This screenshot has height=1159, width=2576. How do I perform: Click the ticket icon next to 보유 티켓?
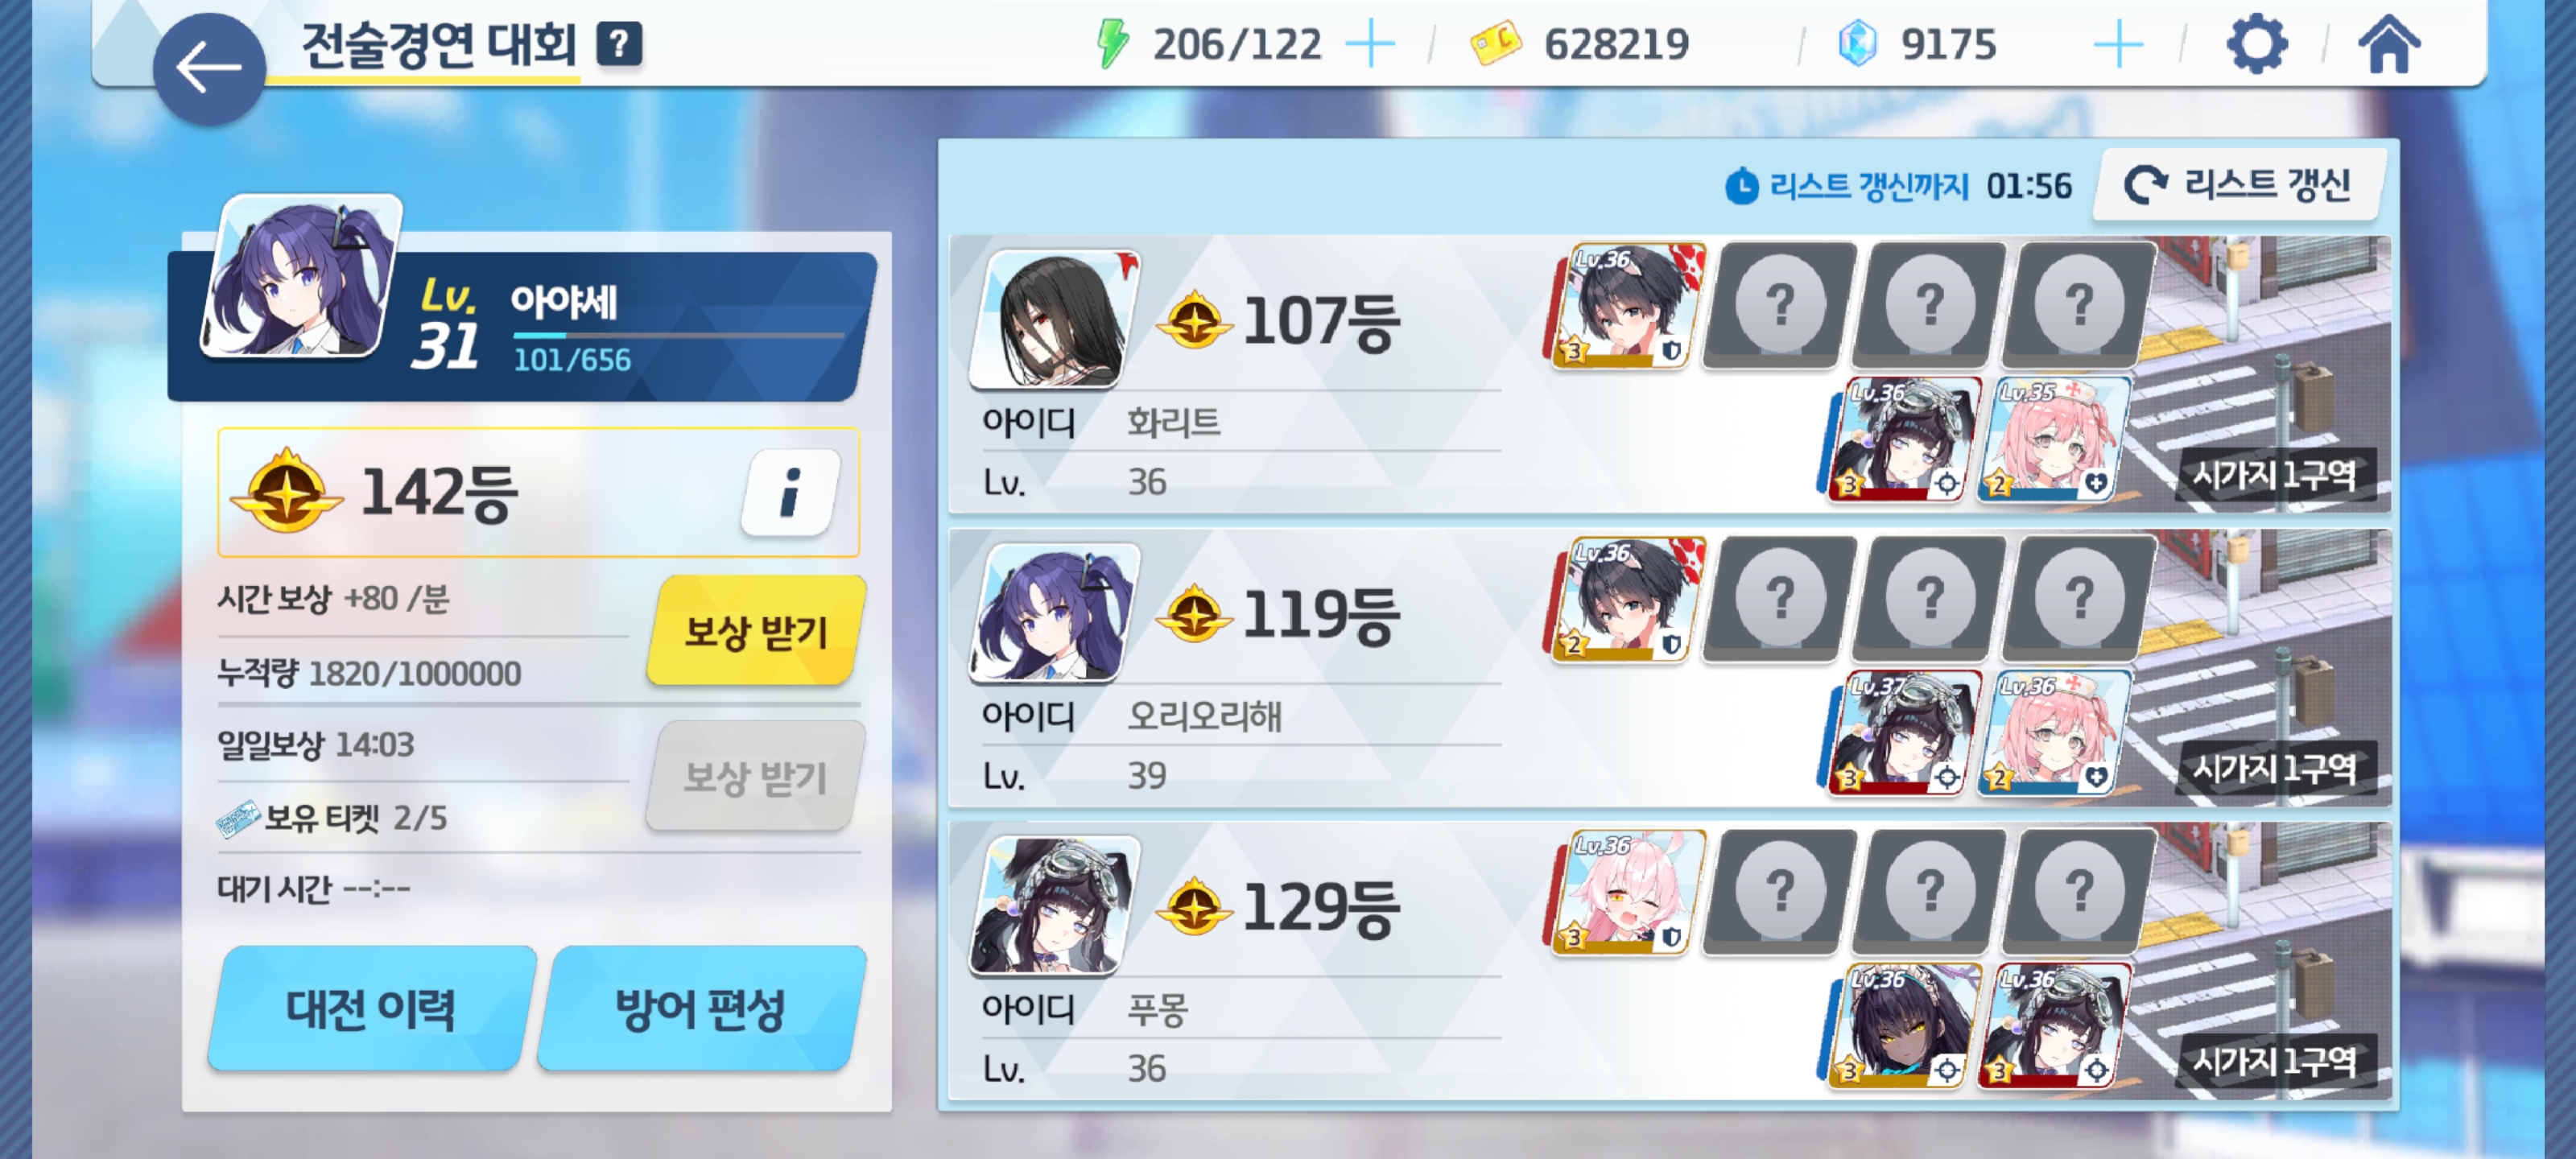[x=238, y=818]
